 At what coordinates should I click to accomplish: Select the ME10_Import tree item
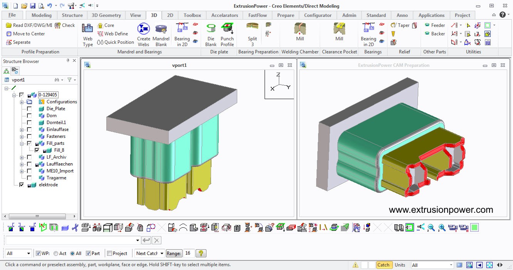[60, 171]
